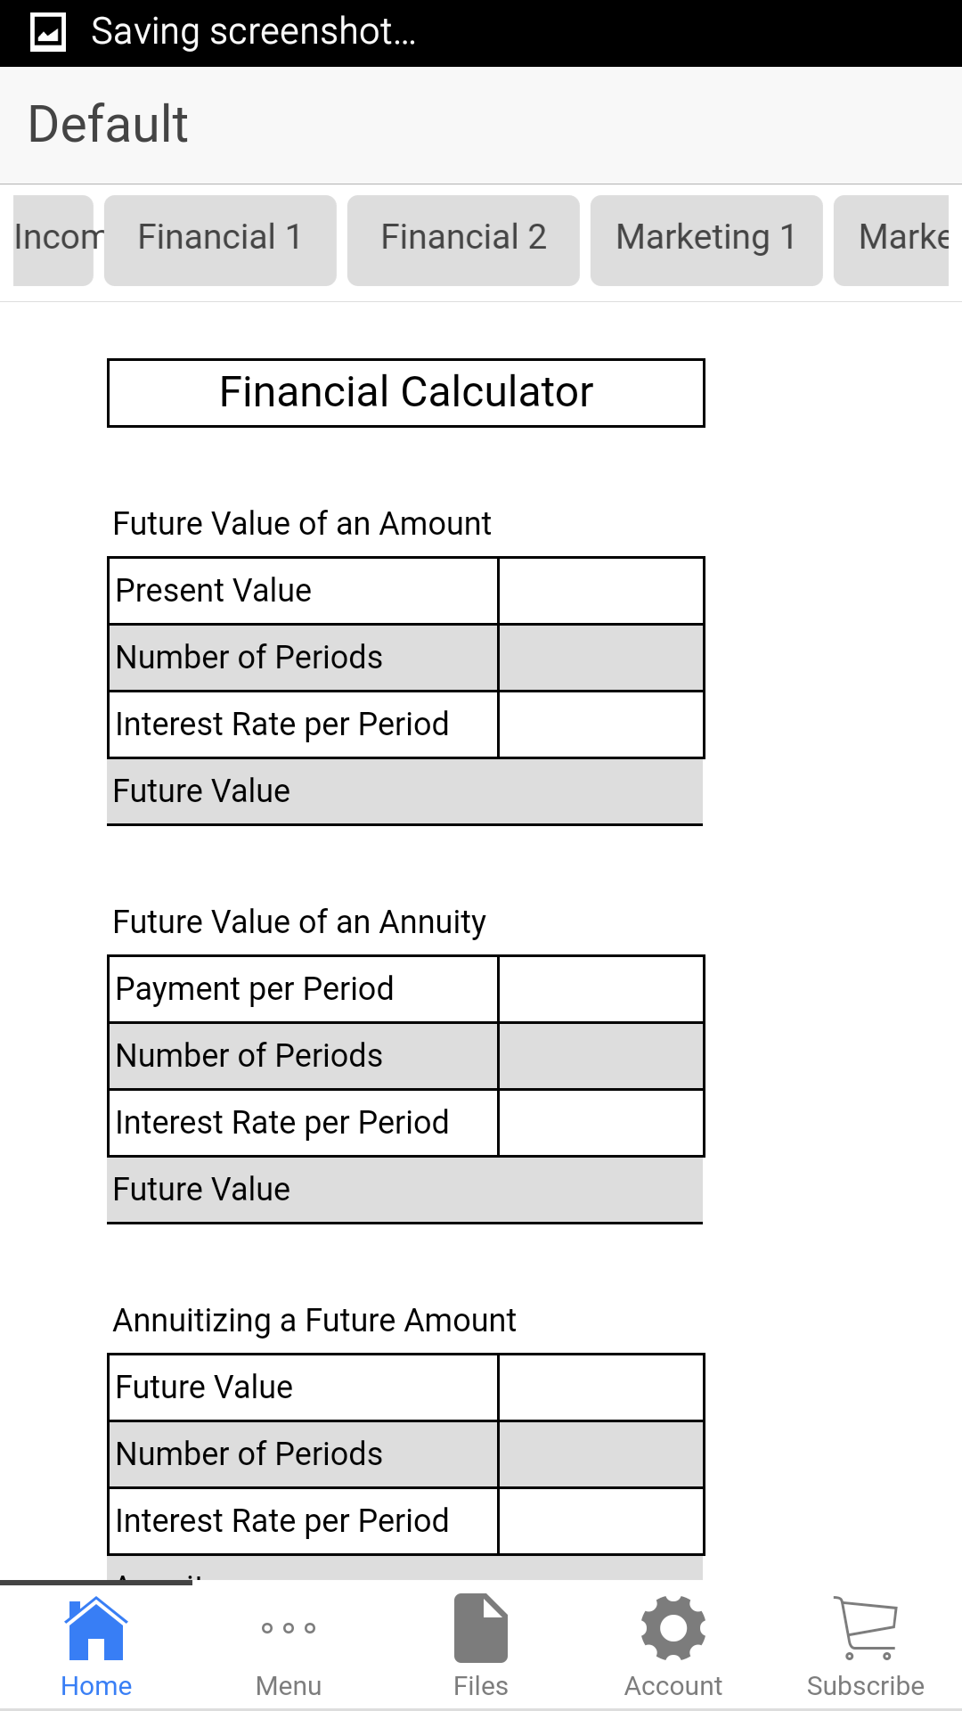Tap the Subscribe shopping cart icon
This screenshot has width=962, height=1711.
(x=865, y=1642)
